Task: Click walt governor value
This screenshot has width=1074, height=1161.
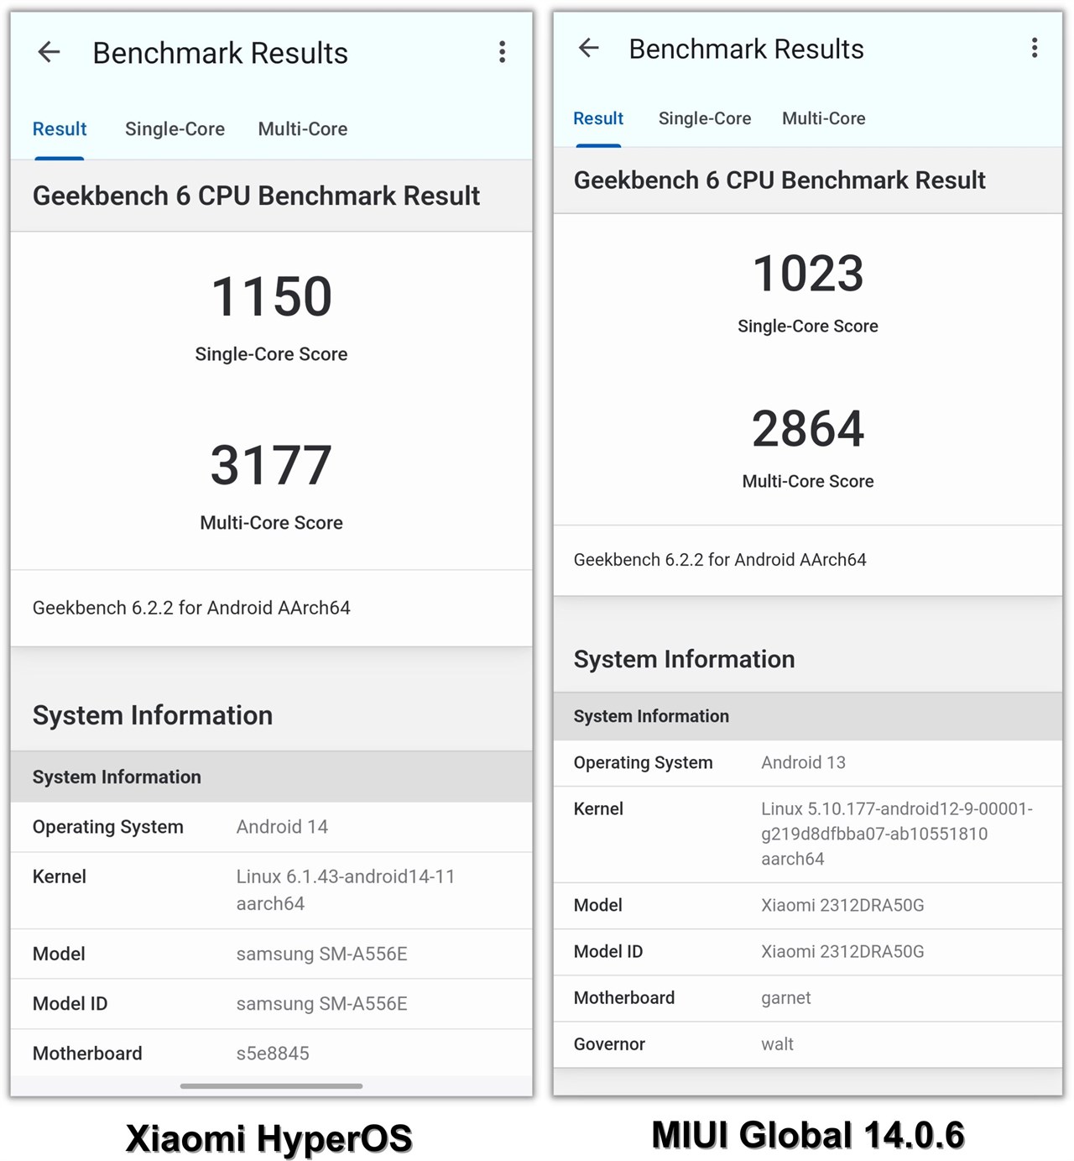Action: tap(777, 1044)
